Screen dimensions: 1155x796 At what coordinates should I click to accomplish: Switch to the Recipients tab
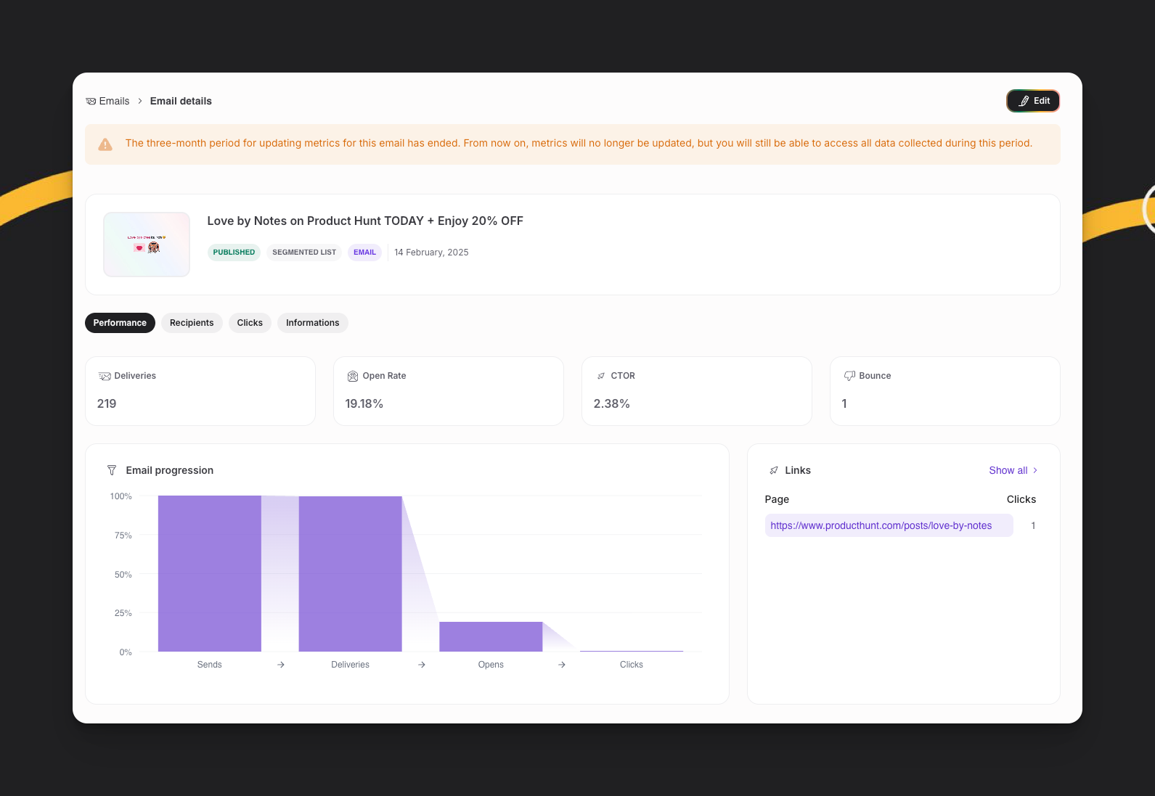[192, 323]
